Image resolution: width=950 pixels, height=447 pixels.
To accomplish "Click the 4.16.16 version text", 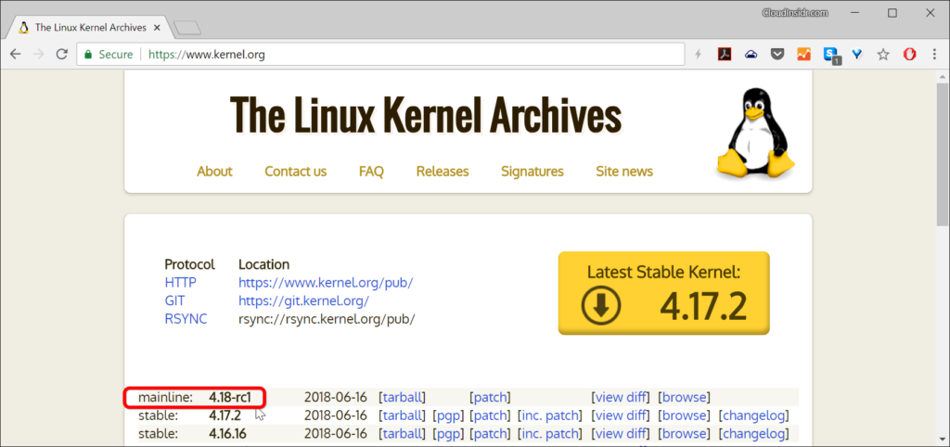I will point(228,434).
